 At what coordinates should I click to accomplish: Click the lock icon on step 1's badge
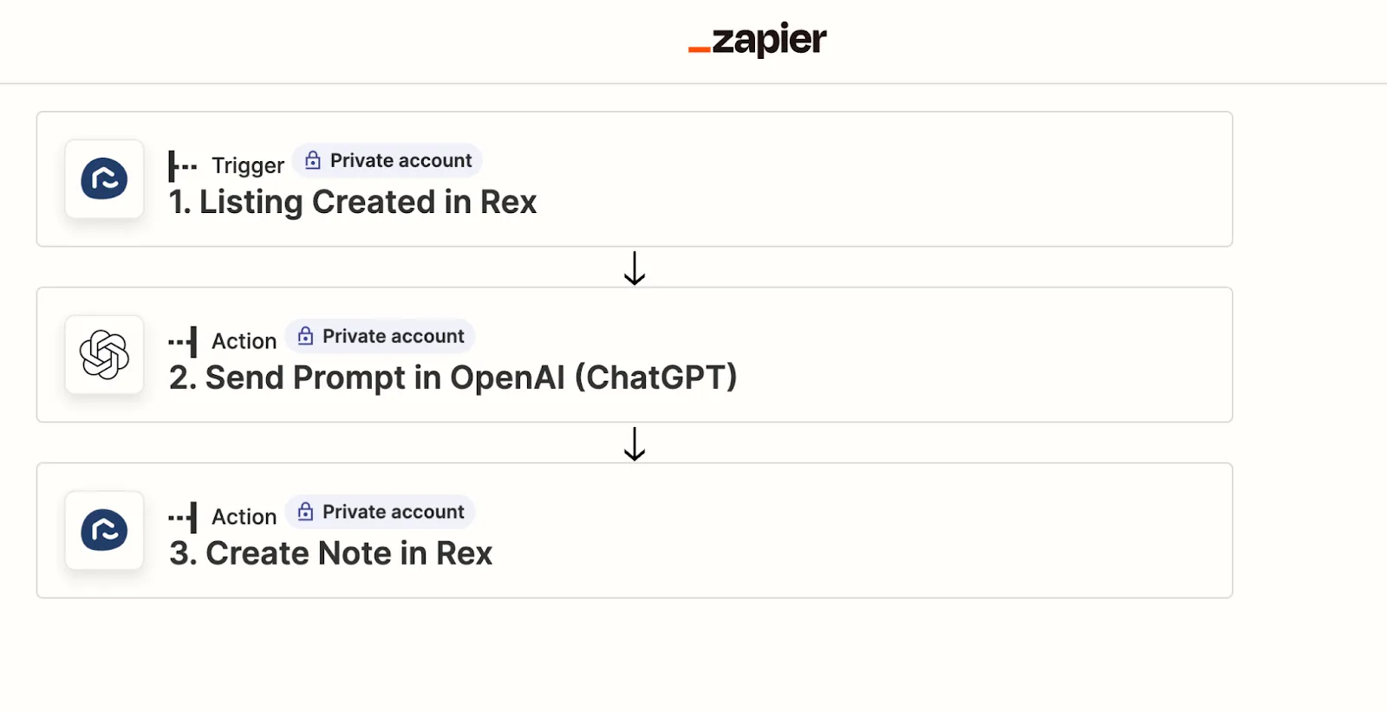click(x=312, y=159)
